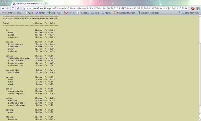
Task: Click the 3d: 89.8ms result line
Action: (30, 30)
